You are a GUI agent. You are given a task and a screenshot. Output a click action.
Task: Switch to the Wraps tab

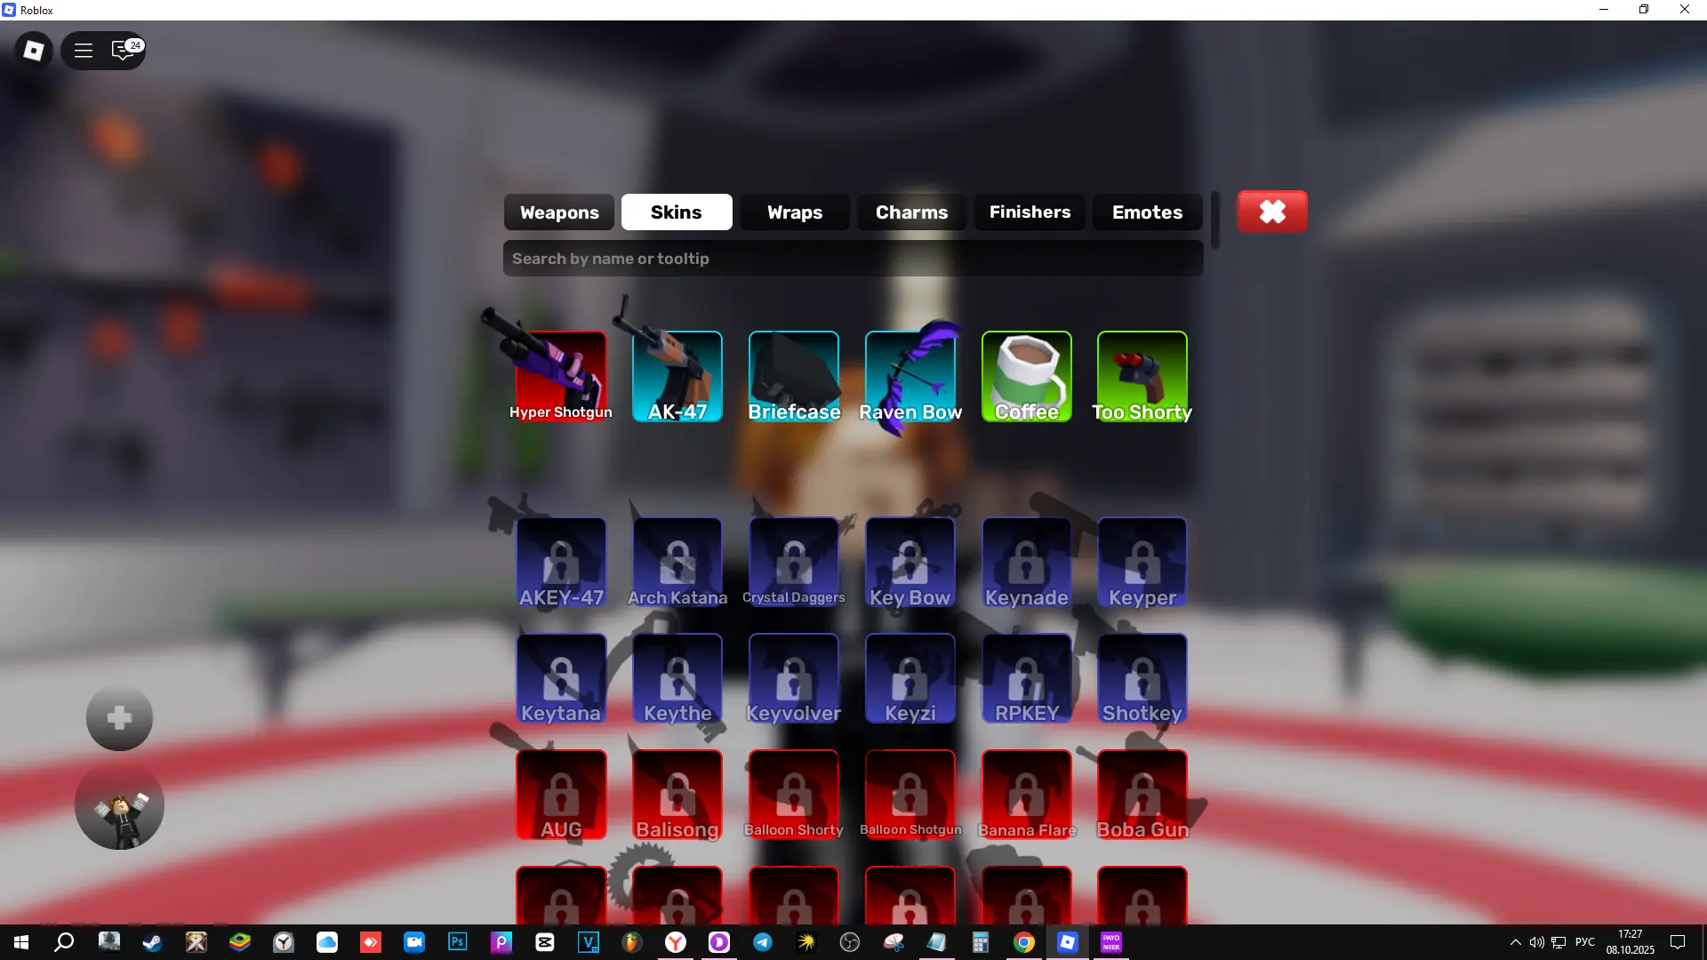click(x=795, y=212)
